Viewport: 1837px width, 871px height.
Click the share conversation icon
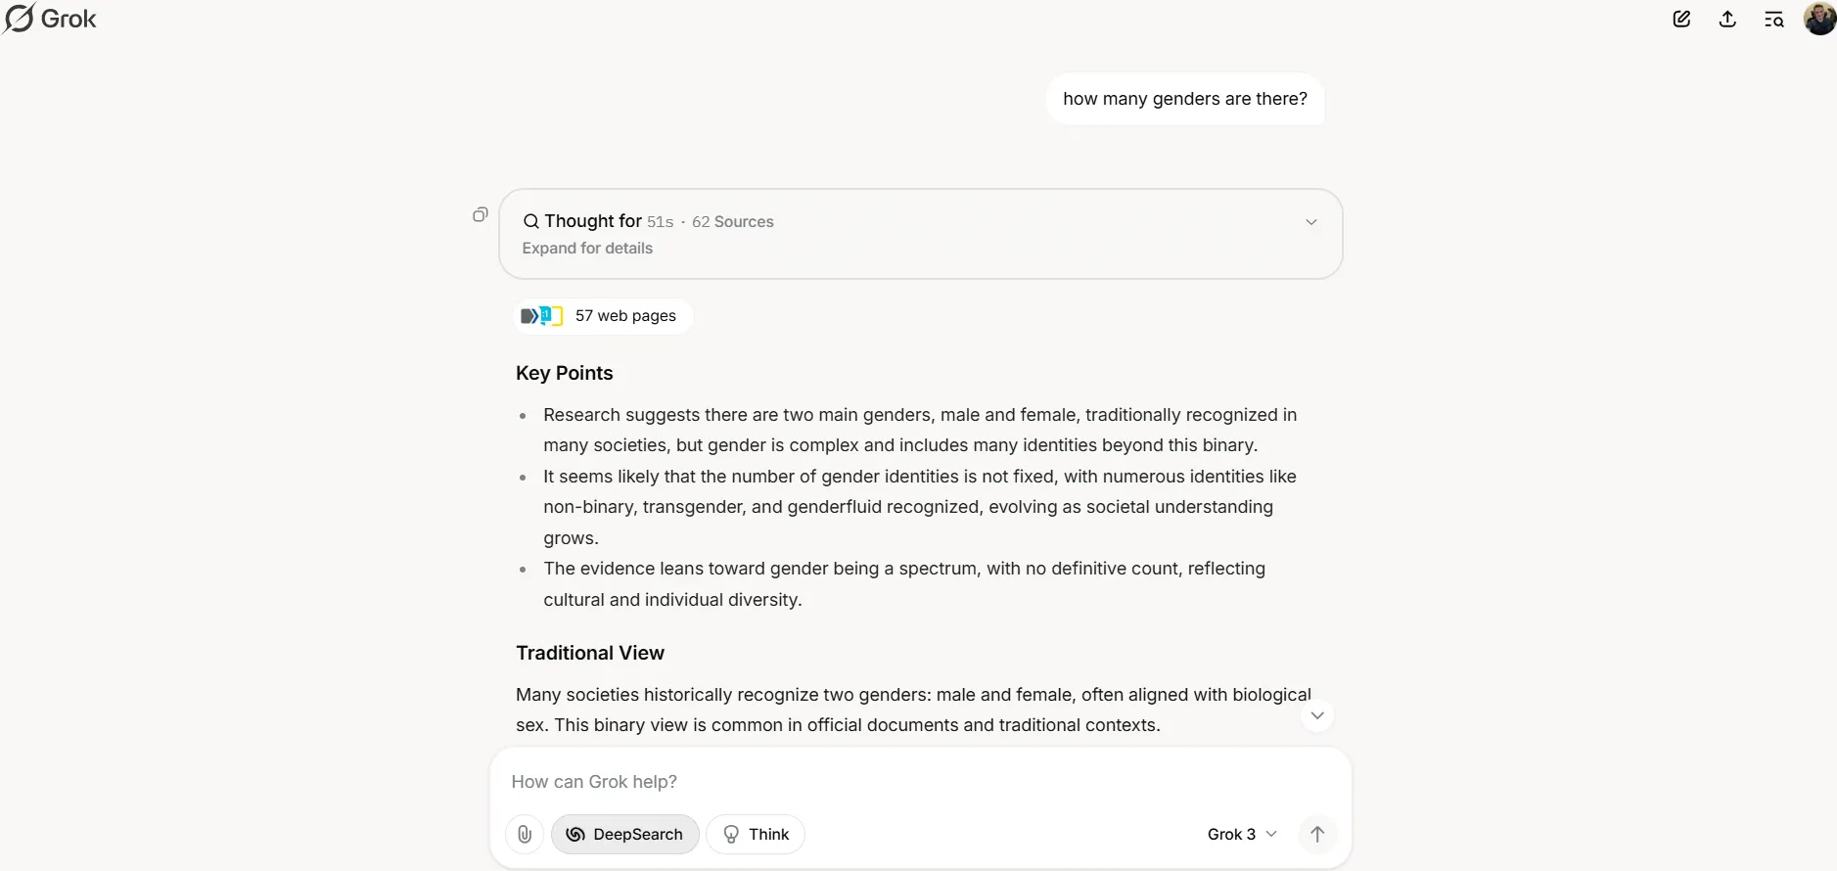pos(1727,19)
